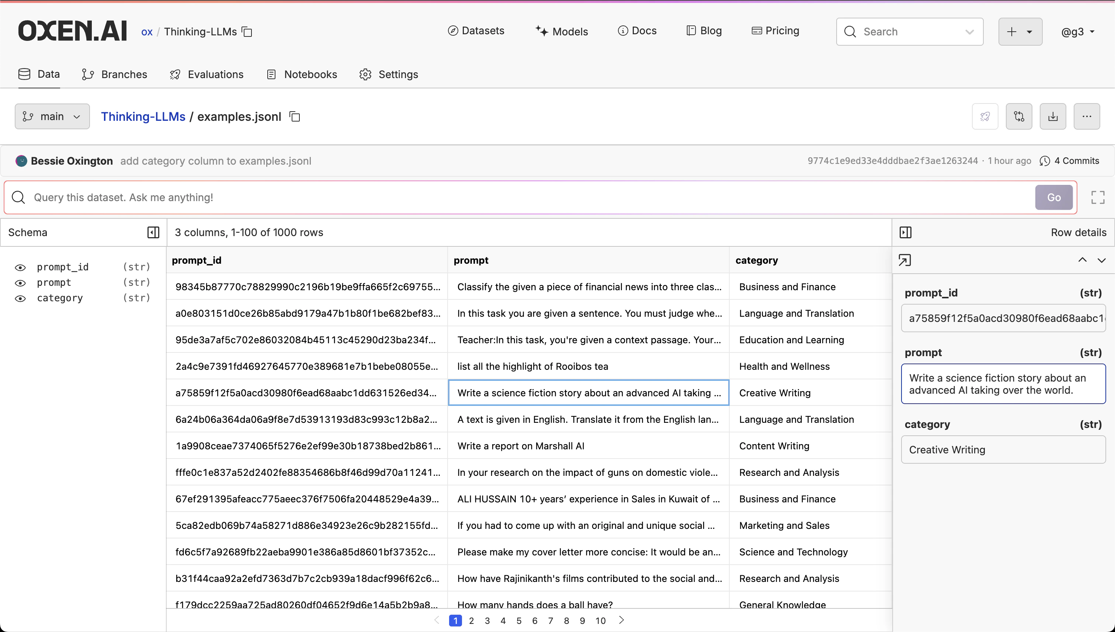Click the compare/sync arrows icon

(x=1018, y=116)
